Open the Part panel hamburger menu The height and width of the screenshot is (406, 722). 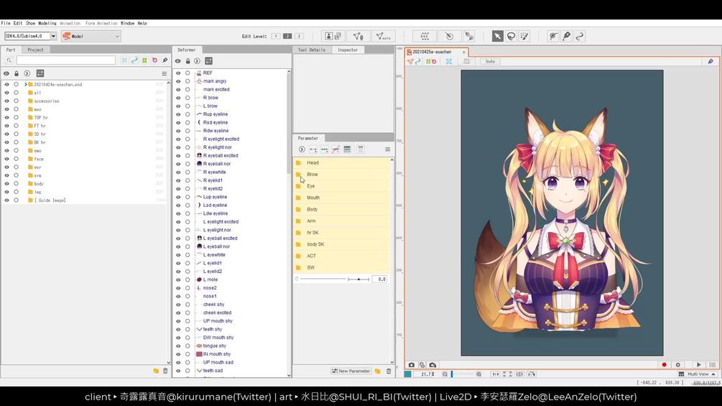[164, 73]
